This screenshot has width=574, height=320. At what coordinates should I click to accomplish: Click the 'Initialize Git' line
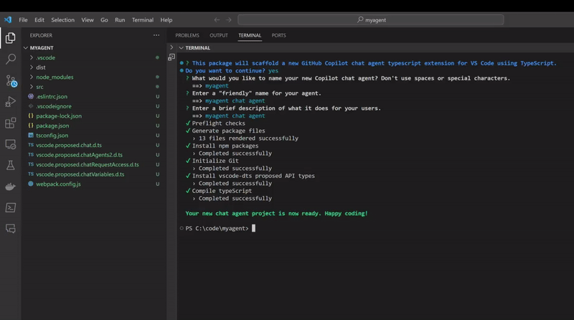215,161
